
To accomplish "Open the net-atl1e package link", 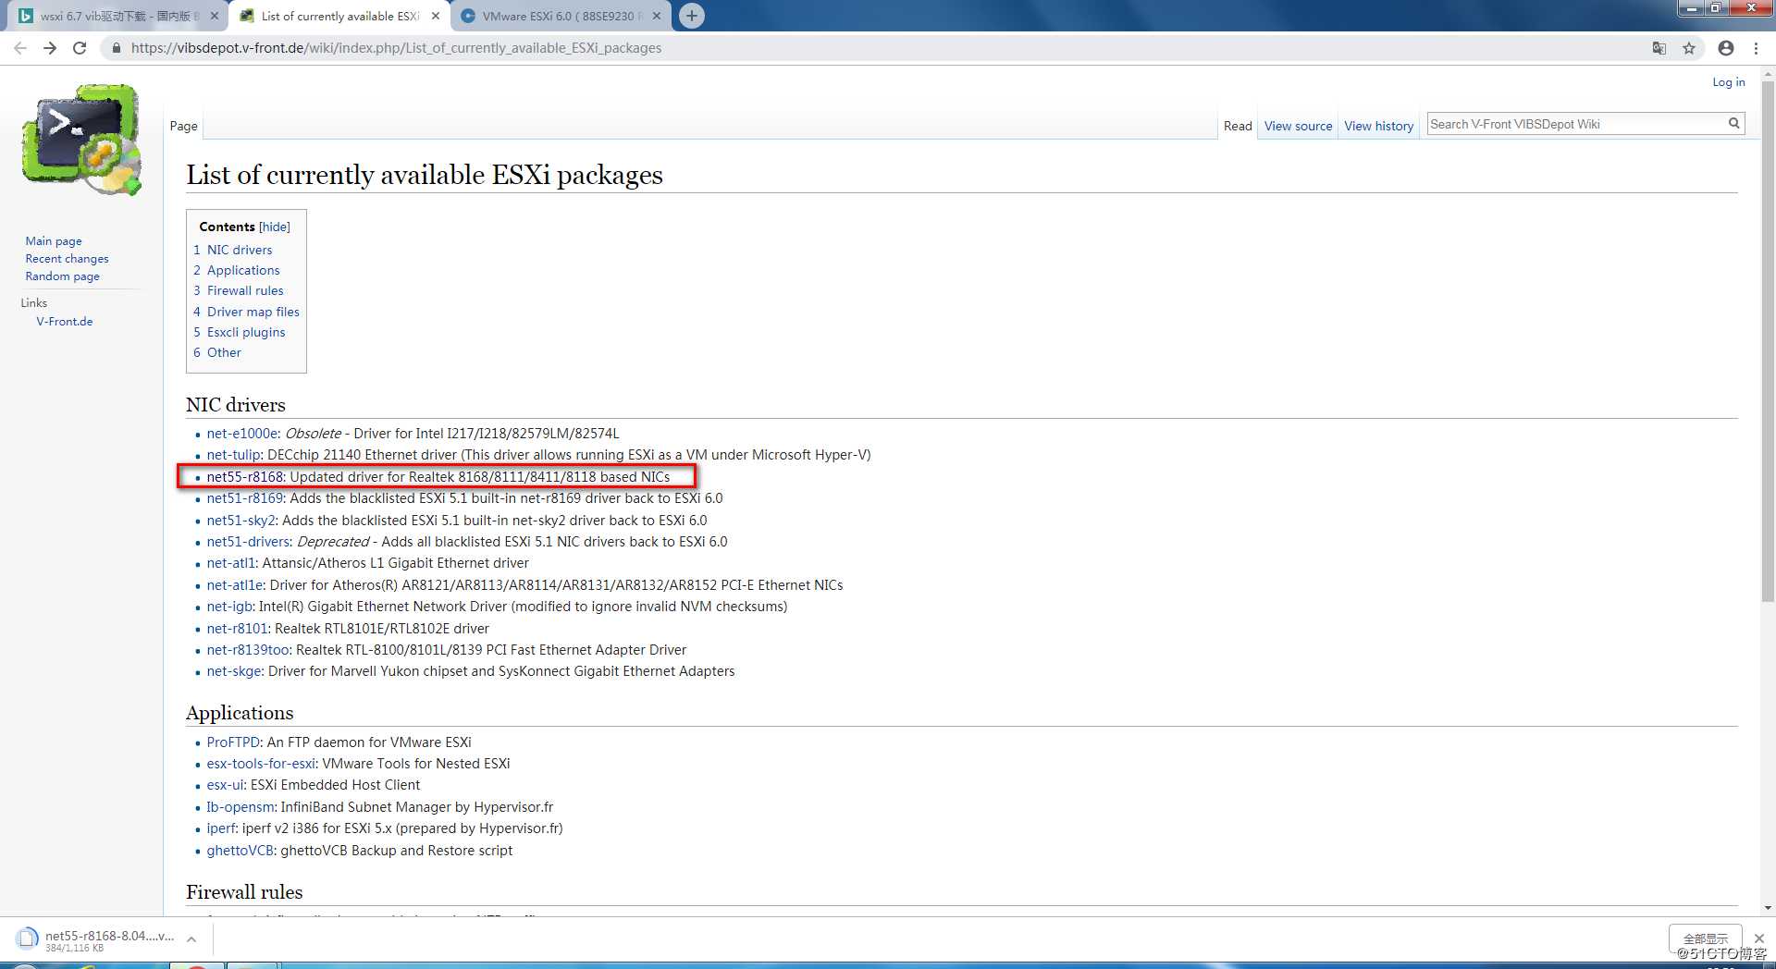I will pos(234,584).
